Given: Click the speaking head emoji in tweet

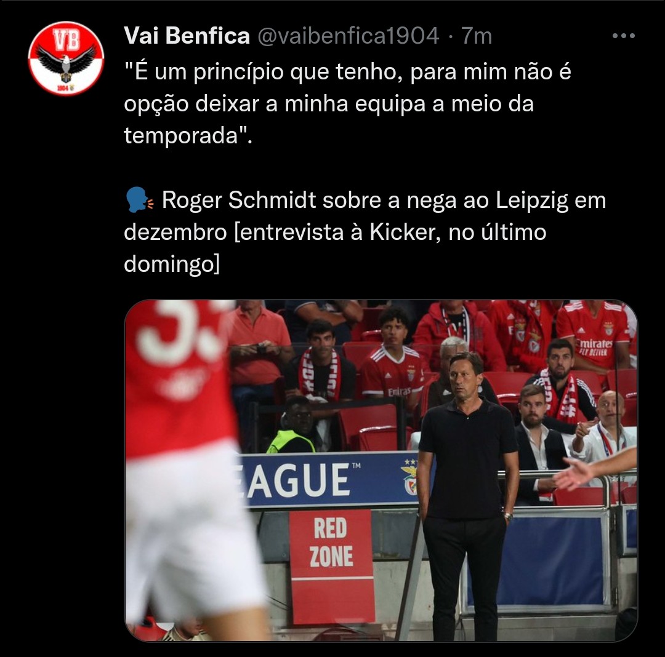Looking at the screenshot, I should [140, 200].
